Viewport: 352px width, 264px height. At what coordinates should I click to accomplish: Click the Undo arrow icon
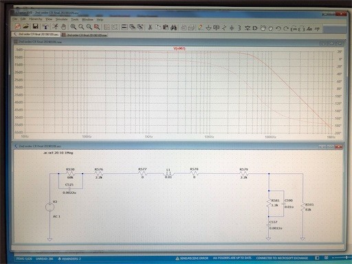278,28
